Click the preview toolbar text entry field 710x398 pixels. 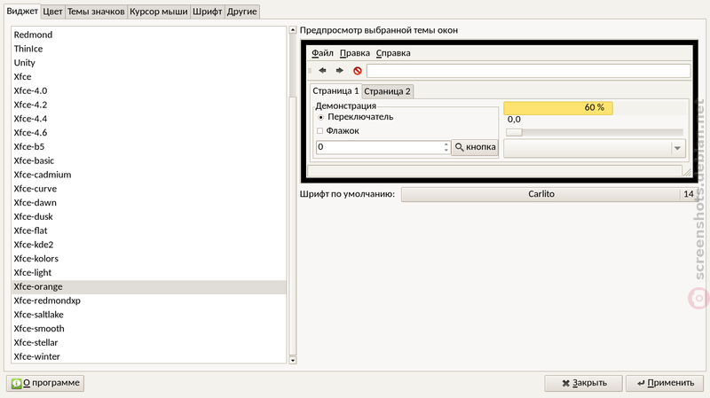(x=528, y=71)
